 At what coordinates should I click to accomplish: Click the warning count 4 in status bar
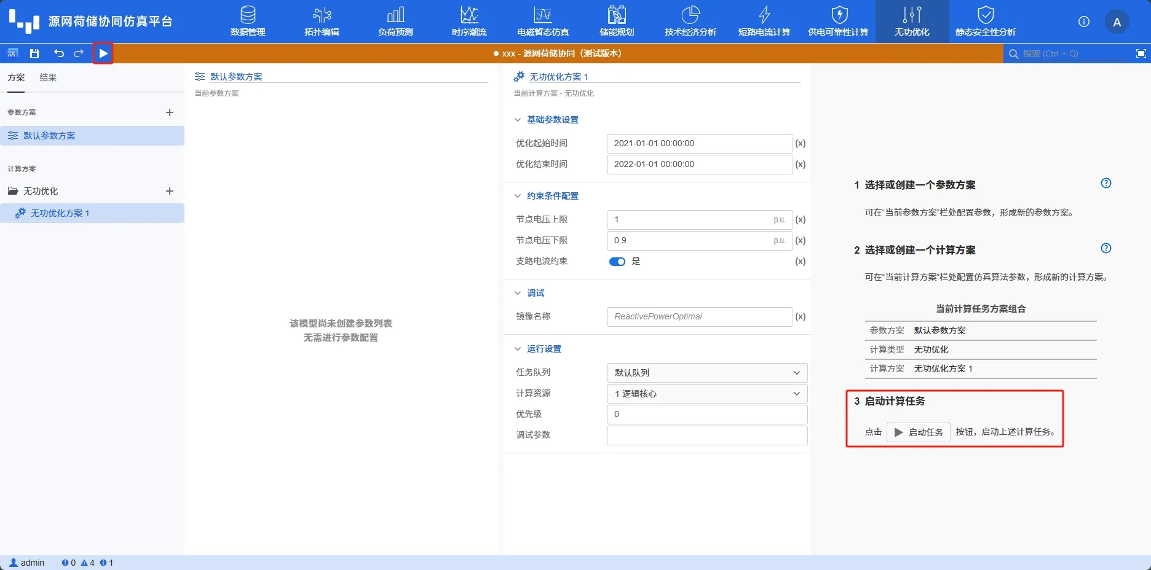coord(88,563)
